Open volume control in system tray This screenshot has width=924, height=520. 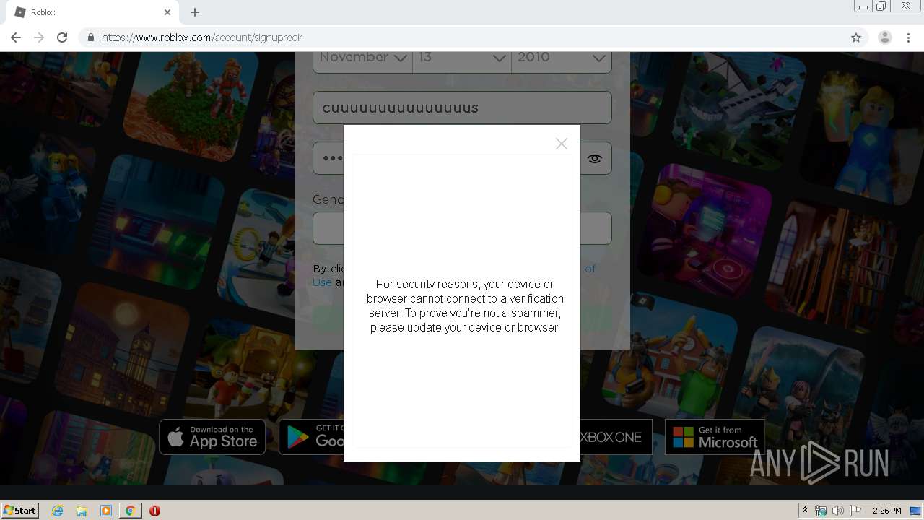838,511
